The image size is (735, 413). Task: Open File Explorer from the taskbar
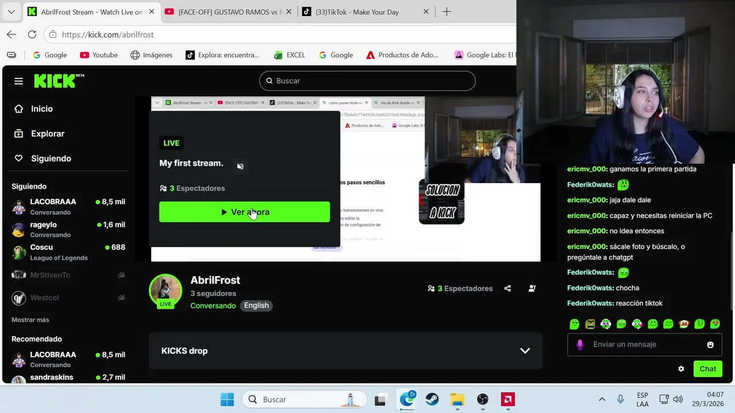457,399
